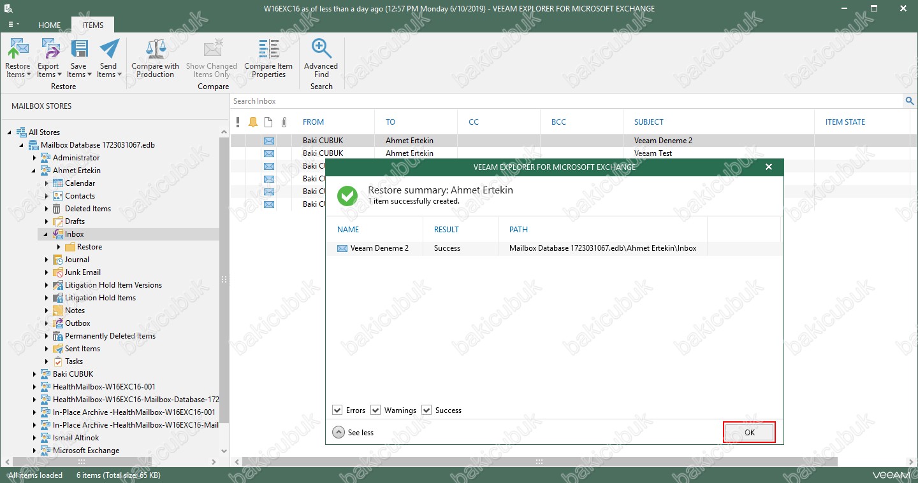Sort by the importance exclamation column
The width and height of the screenshot is (918, 483).
[x=238, y=122]
